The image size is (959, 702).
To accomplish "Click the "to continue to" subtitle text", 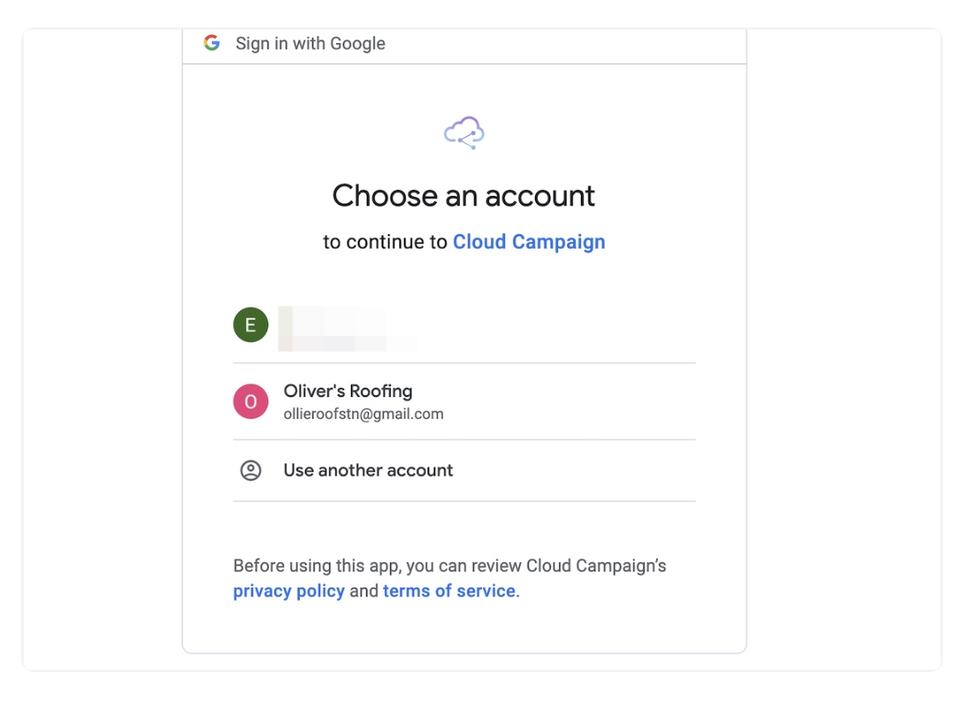I will click(385, 242).
